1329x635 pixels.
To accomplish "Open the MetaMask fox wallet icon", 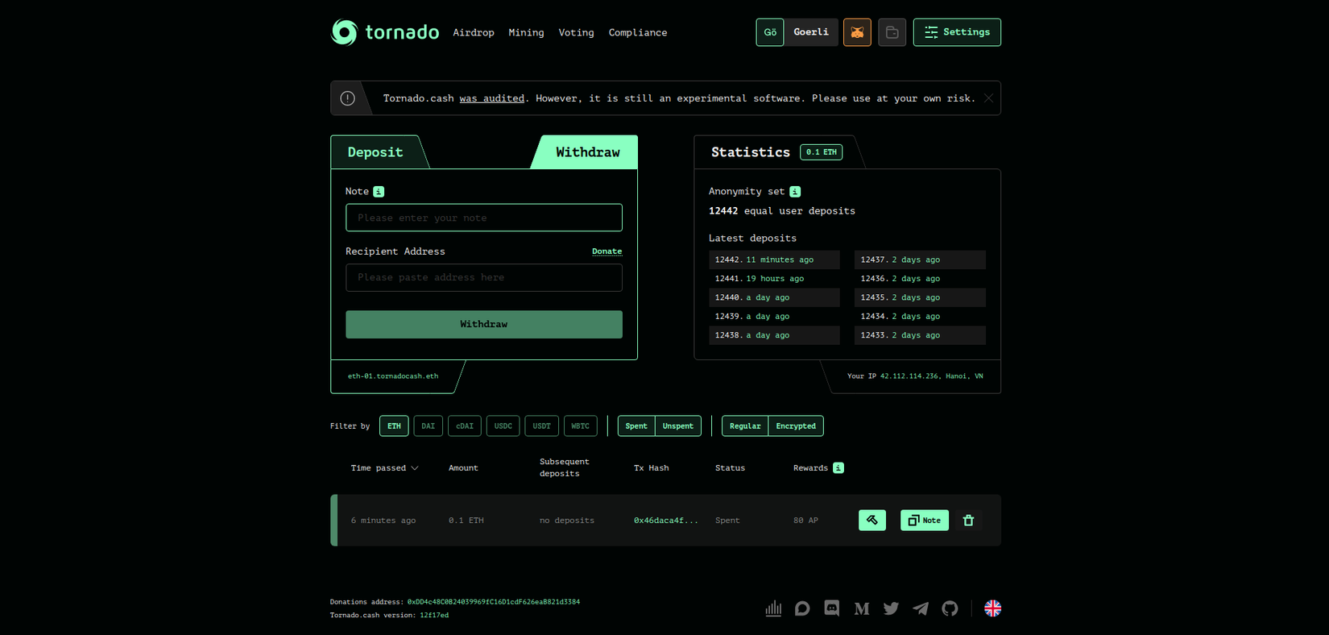I will tap(857, 32).
